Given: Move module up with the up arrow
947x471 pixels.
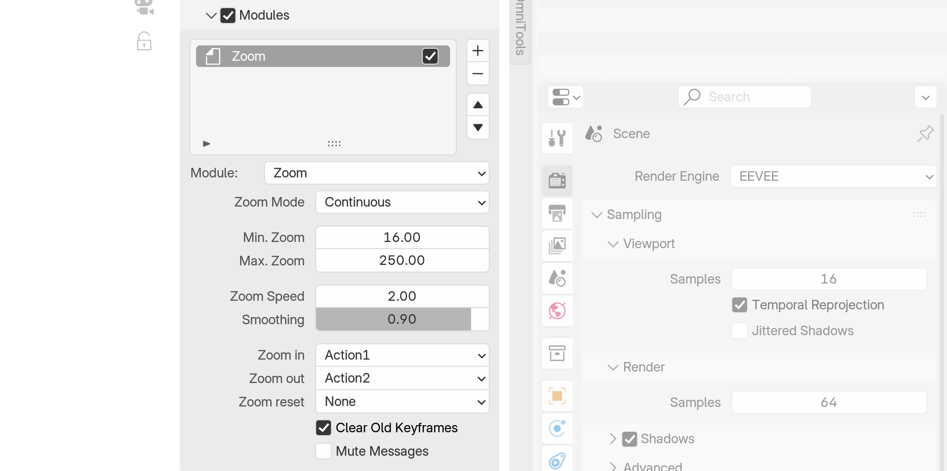Looking at the screenshot, I should tap(477, 105).
